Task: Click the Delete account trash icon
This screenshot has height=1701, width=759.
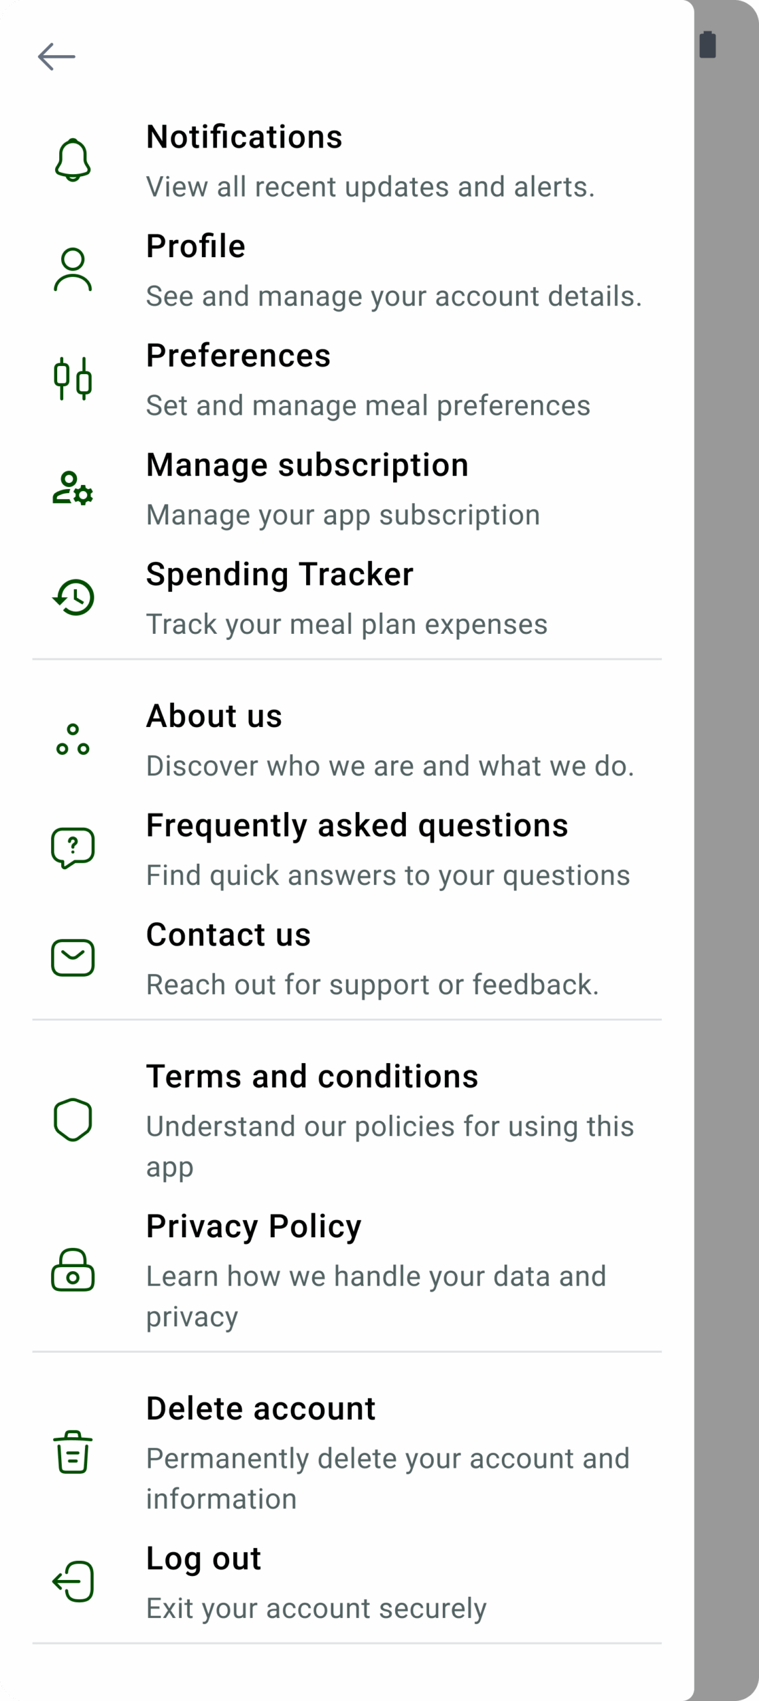Action: tap(72, 1452)
